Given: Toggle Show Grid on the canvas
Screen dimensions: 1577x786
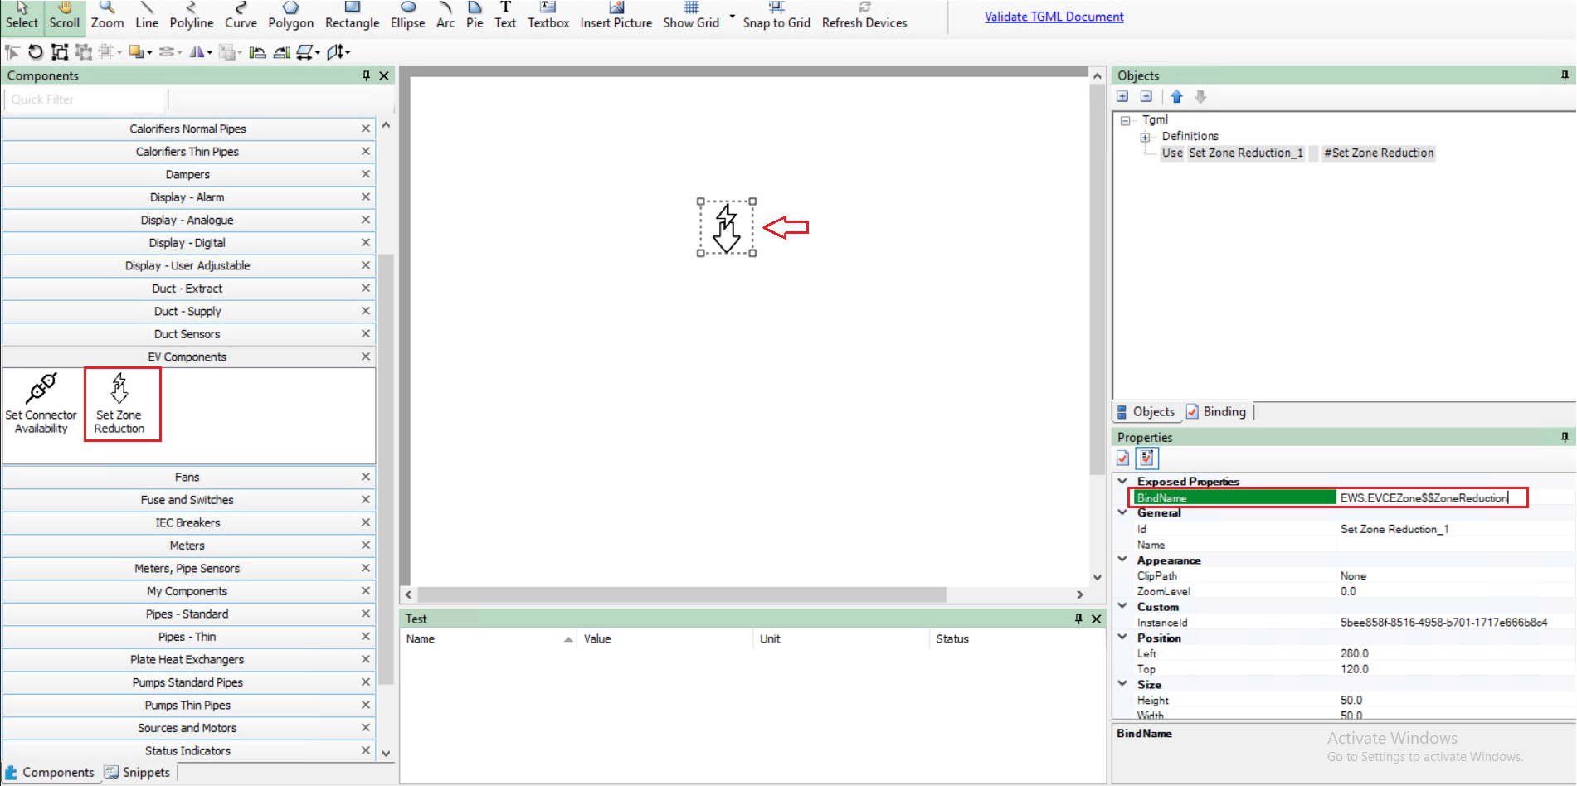Looking at the screenshot, I should pyautogui.click(x=690, y=17).
